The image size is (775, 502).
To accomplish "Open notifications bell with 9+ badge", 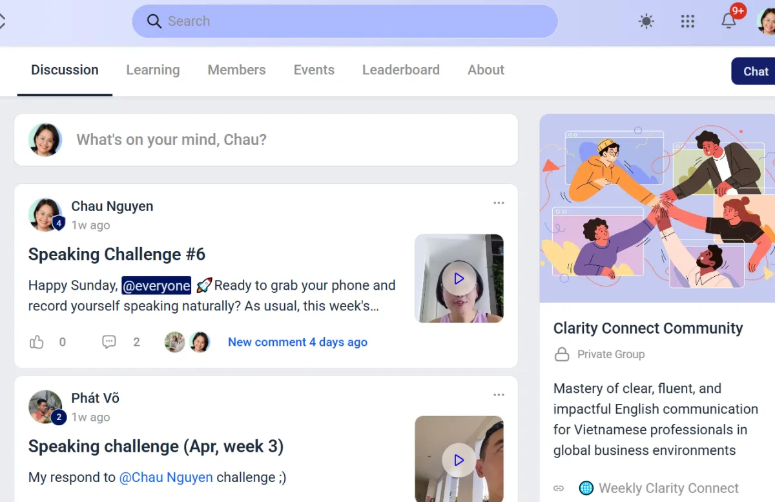I will coord(729,21).
